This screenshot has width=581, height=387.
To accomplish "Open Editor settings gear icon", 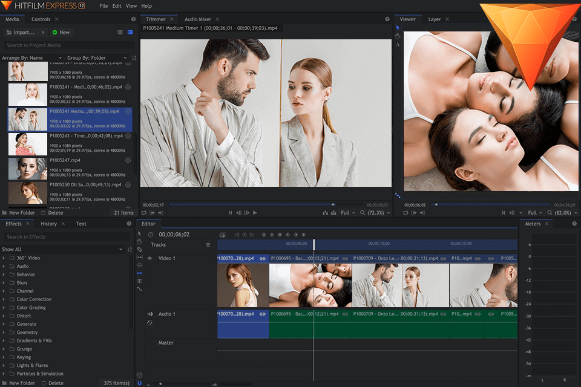I will click(x=139, y=375).
